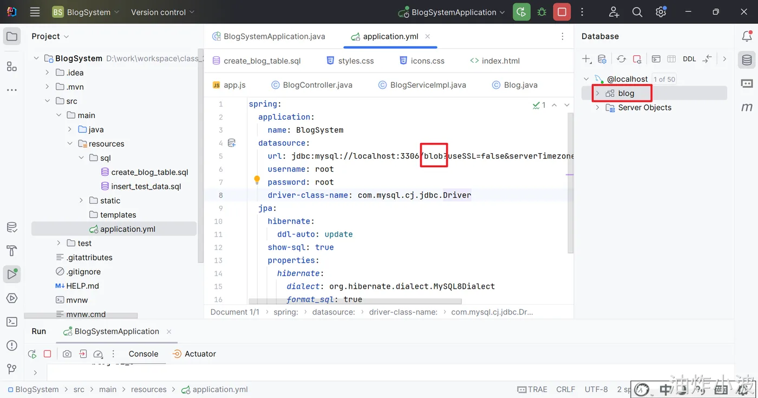The image size is (758, 398).
Task: Open the Terminal tool window
Action: pyautogui.click(x=12, y=322)
